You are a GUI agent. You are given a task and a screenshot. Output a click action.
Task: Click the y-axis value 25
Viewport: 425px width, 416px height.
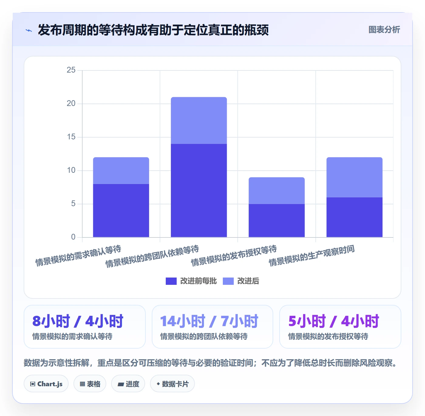[x=71, y=70]
